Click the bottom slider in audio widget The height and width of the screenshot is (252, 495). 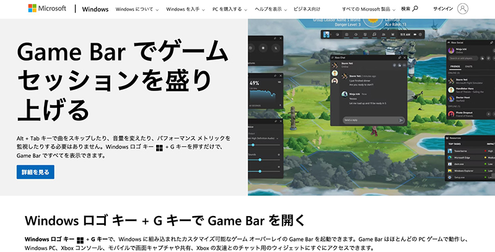click(x=265, y=172)
